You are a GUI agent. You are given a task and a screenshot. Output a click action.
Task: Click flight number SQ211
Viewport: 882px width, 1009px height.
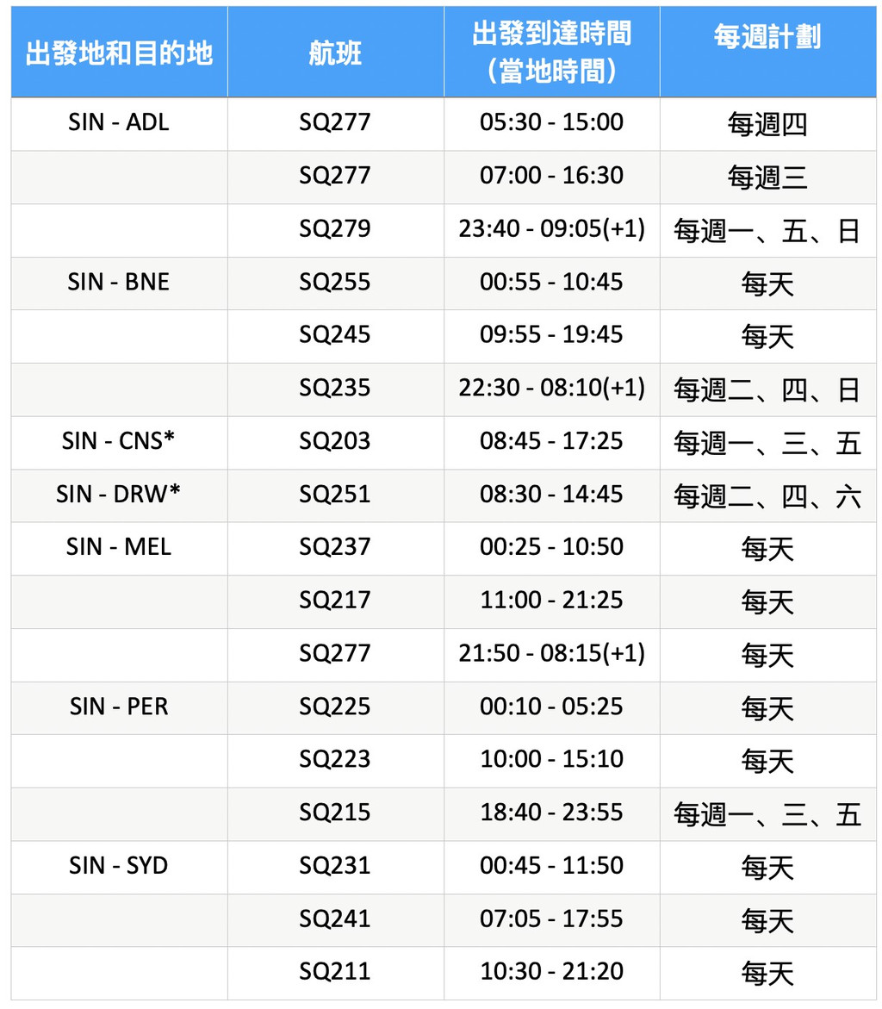coord(335,973)
